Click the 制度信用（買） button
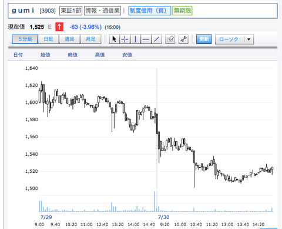The width and height of the screenshot is (282, 229). click(x=150, y=11)
